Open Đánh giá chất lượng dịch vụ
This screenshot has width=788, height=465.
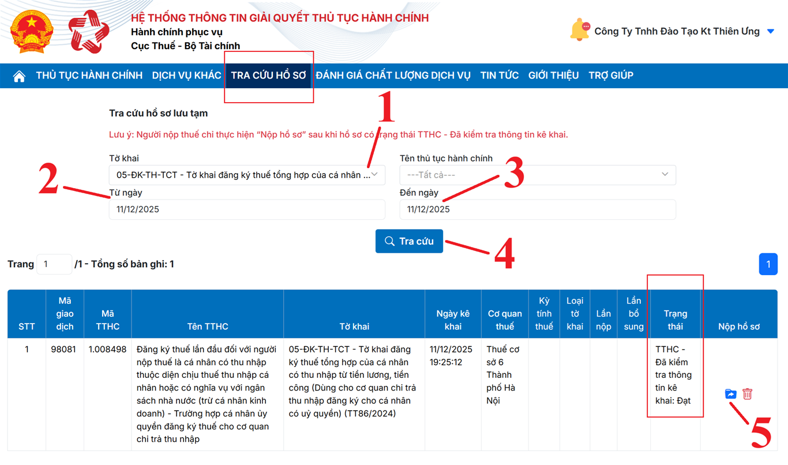click(x=393, y=76)
